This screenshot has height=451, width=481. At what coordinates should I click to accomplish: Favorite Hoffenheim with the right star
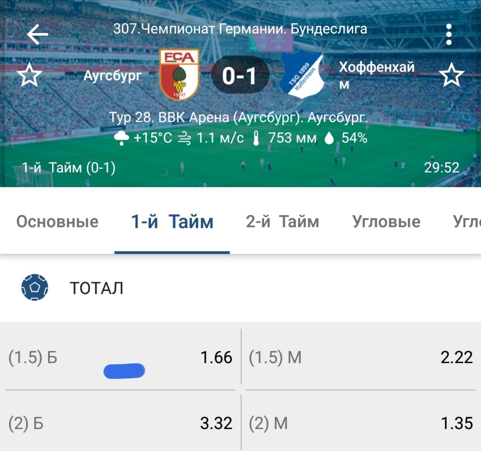(451, 75)
